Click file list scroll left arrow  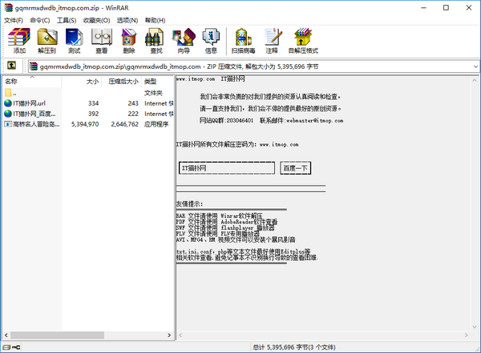click(x=6, y=335)
